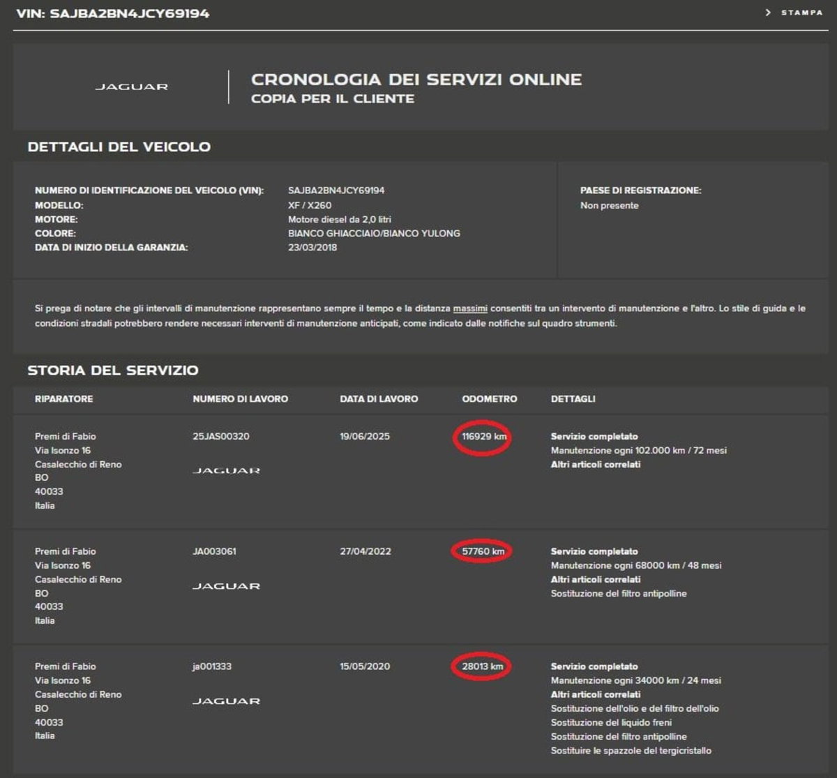Click job number 25JAS00320
Viewport: 837px width, 778px height.
pos(220,437)
